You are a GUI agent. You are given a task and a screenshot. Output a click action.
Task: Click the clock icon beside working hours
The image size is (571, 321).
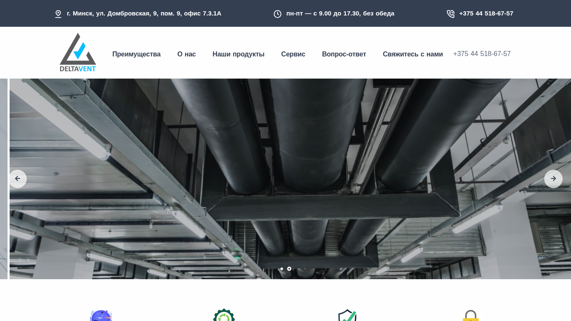(278, 14)
